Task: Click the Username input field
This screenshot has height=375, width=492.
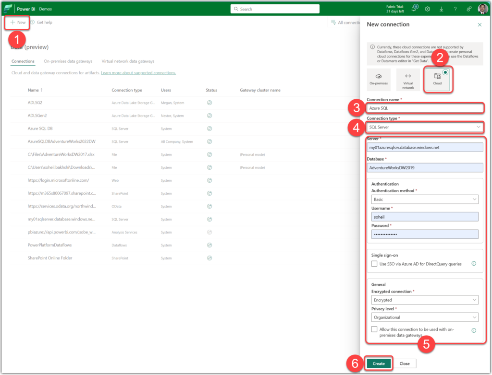Action: 425,217
